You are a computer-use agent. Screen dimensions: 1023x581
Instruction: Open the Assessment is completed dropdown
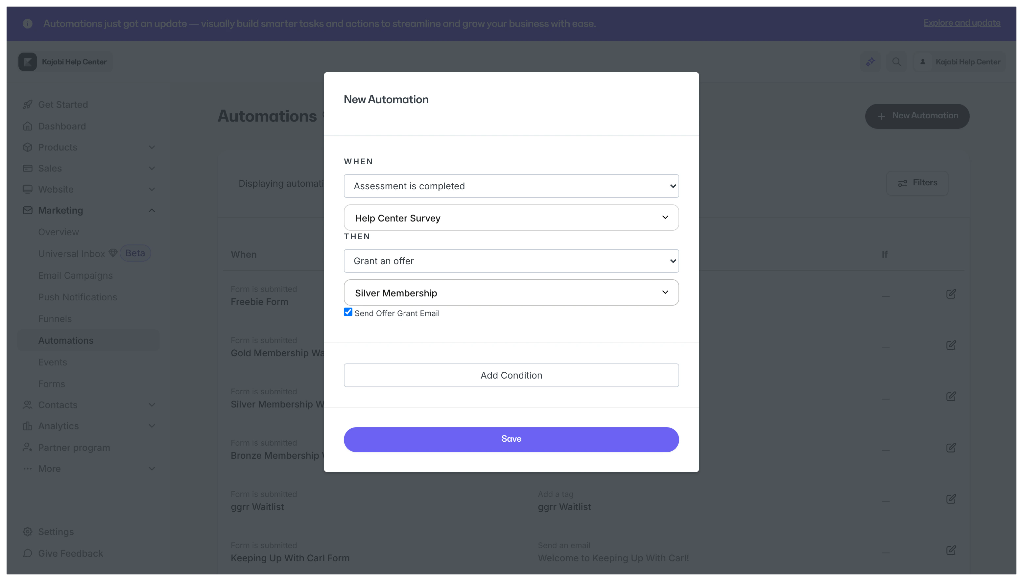(511, 186)
